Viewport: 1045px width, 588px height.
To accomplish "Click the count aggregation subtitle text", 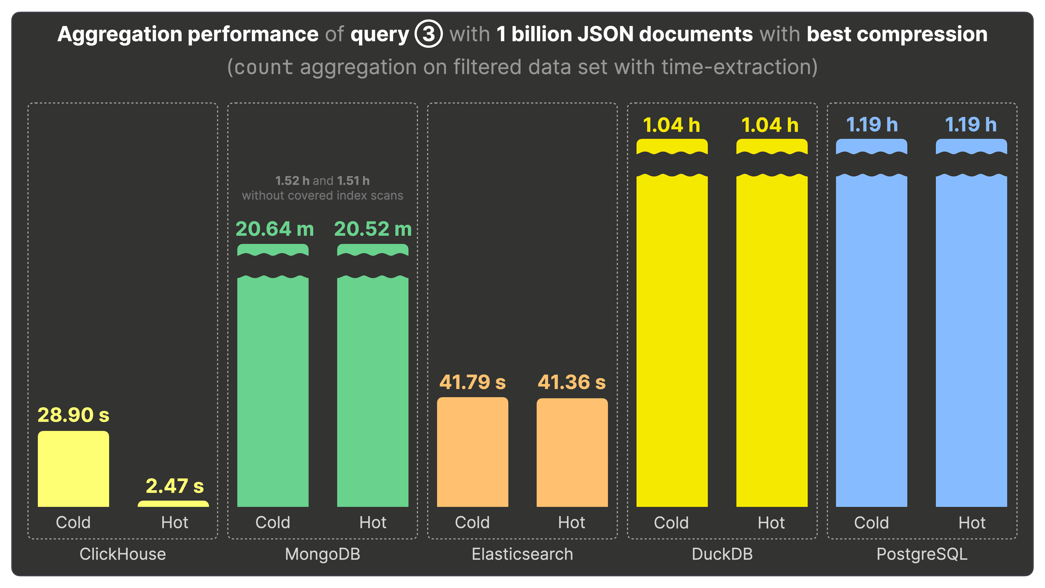I will pos(522,67).
